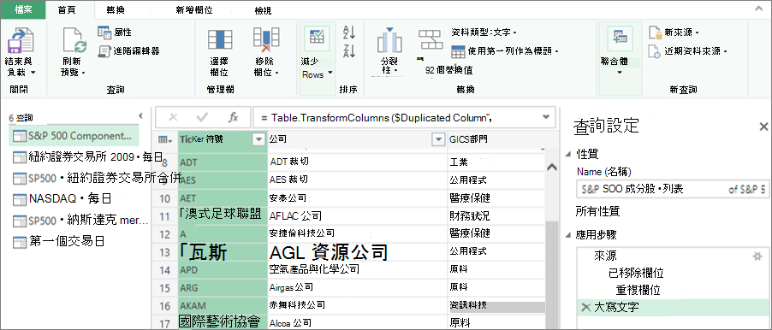Click the 近期資料來源 recent sources icon
Image resolution: width=772 pixels, height=330 pixels.
(x=656, y=51)
